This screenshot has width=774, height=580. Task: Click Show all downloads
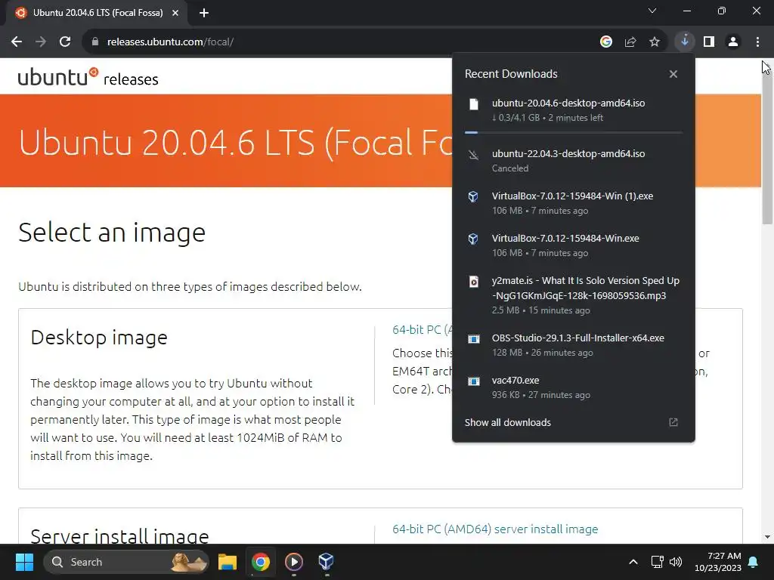pyautogui.click(x=507, y=423)
